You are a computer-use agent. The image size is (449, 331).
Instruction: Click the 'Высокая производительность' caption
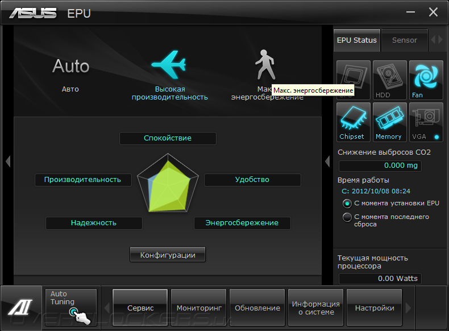click(170, 93)
